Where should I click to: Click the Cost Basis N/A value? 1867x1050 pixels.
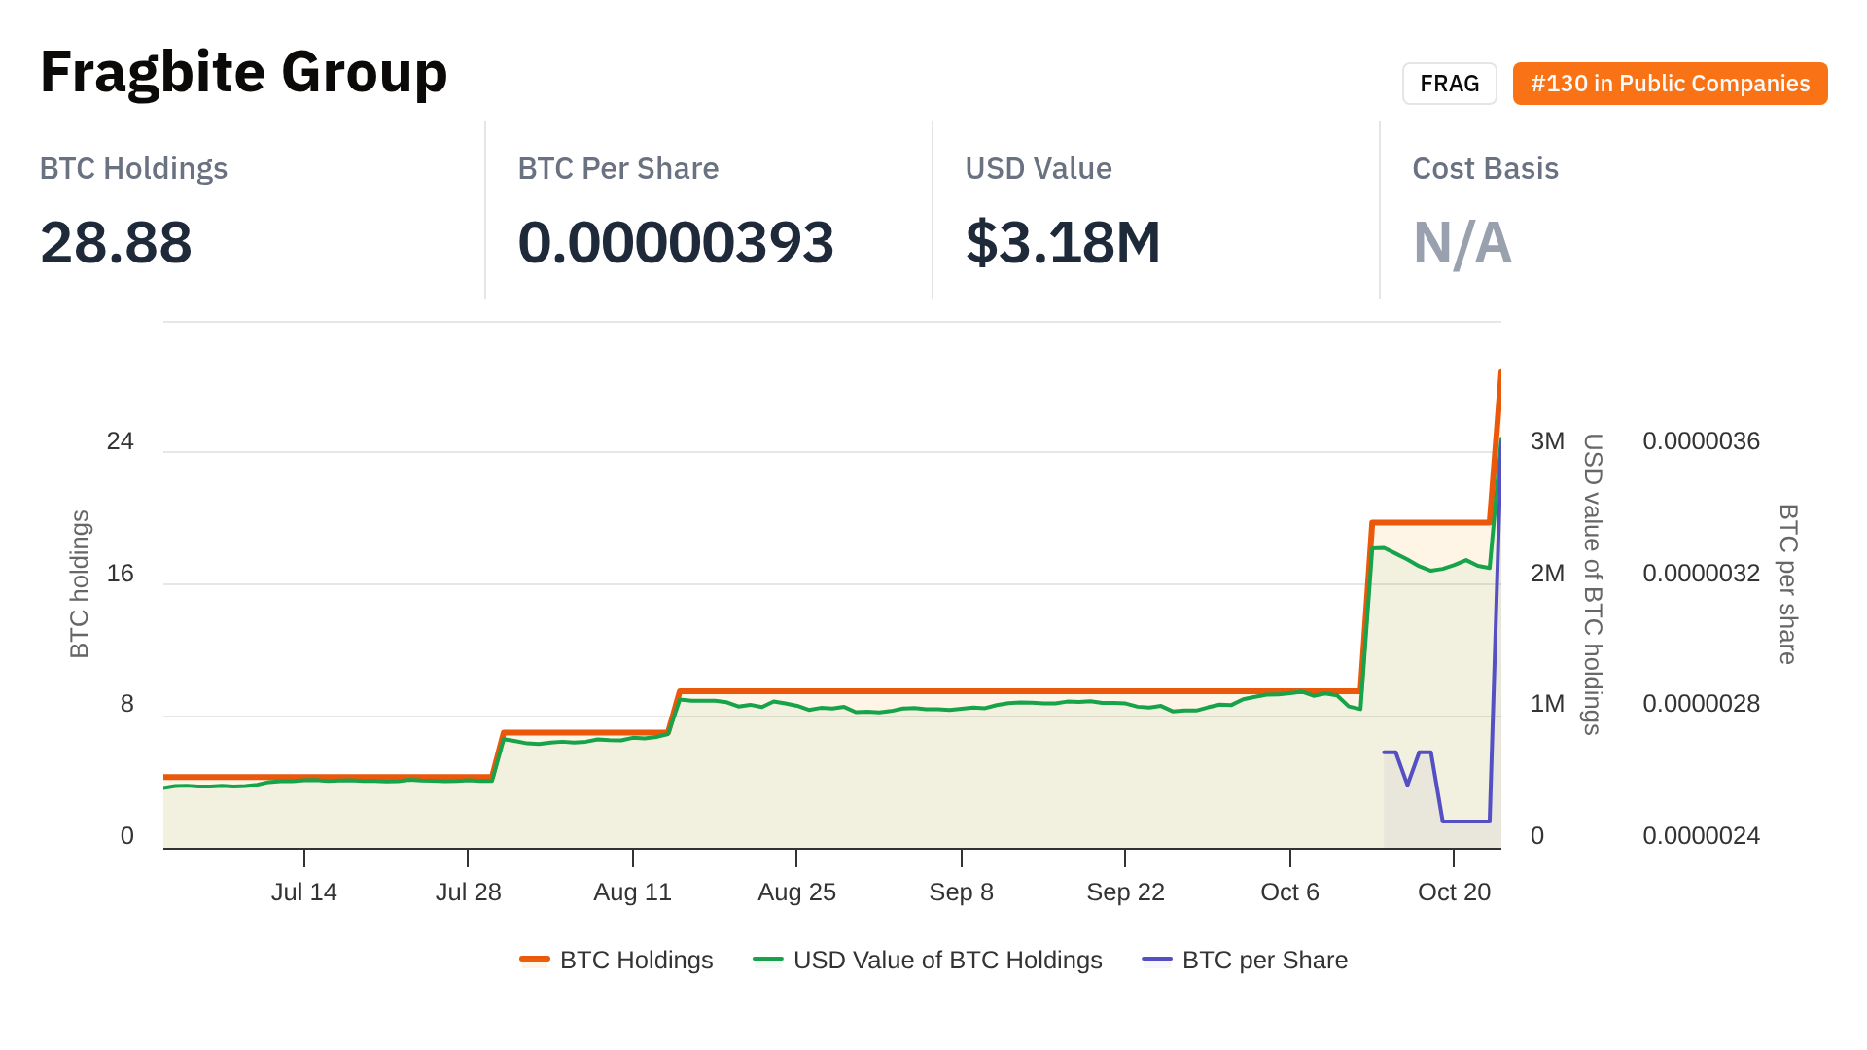pyautogui.click(x=1462, y=242)
